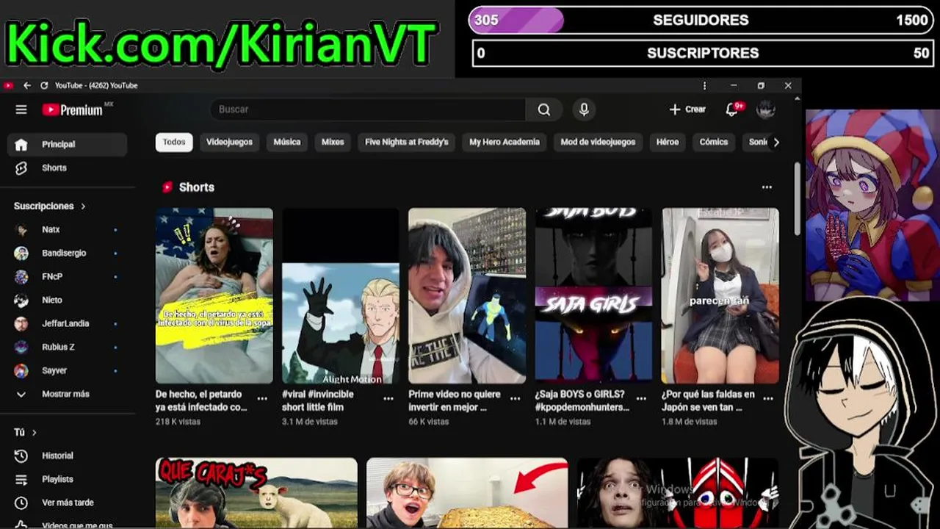940x529 pixels.
Task: Open the Rubius Z channel subscription
Action: click(67, 347)
